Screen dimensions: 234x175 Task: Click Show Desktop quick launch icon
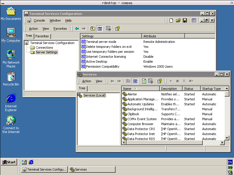click(24, 162)
